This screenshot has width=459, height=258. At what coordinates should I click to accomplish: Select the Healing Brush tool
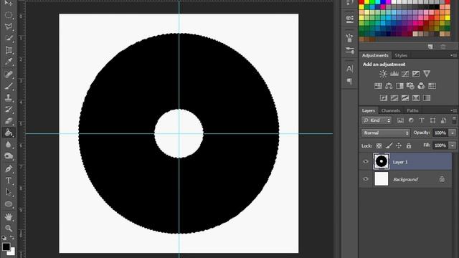pos(9,74)
